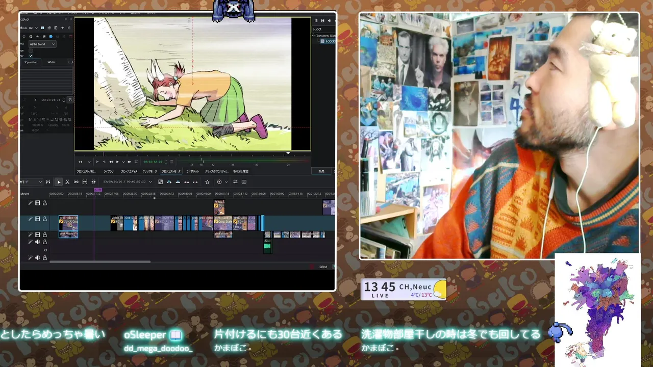Mute the upper audio track
Screen dimensions: 653x367
(x=37, y=242)
